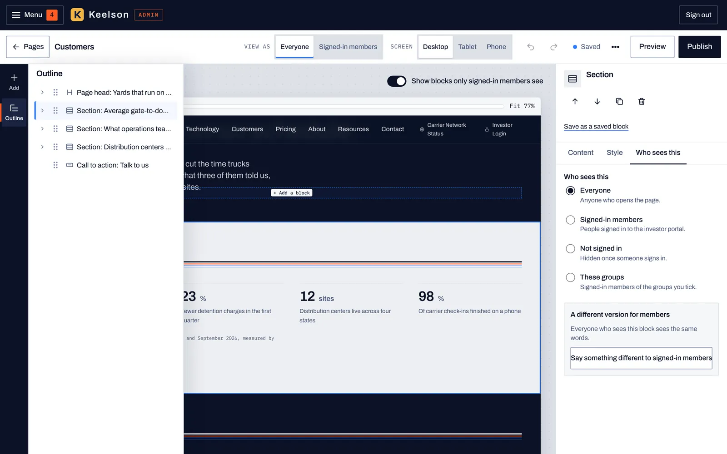Click the Preview button
The width and height of the screenshot is (727, 454).
click(652, 47)
